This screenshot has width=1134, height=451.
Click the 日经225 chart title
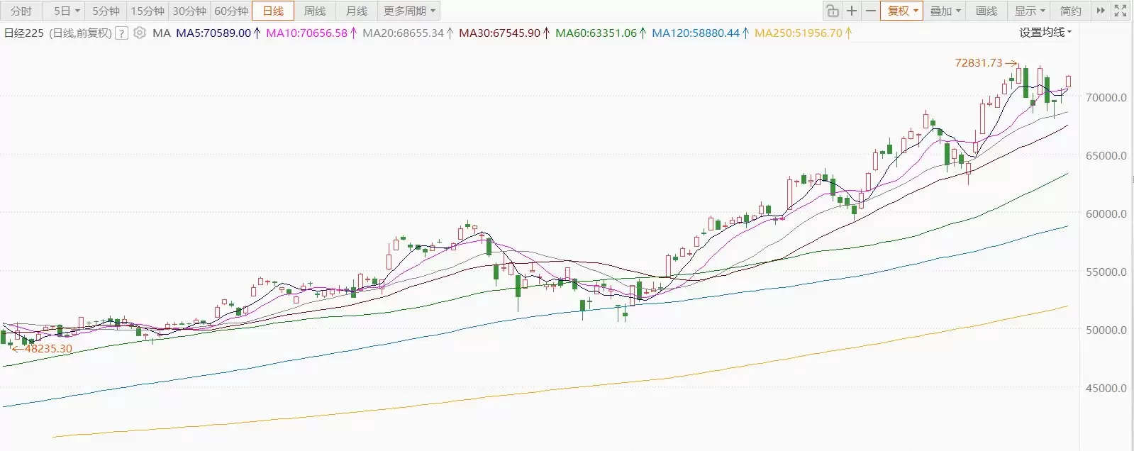[x=24, y=33]
